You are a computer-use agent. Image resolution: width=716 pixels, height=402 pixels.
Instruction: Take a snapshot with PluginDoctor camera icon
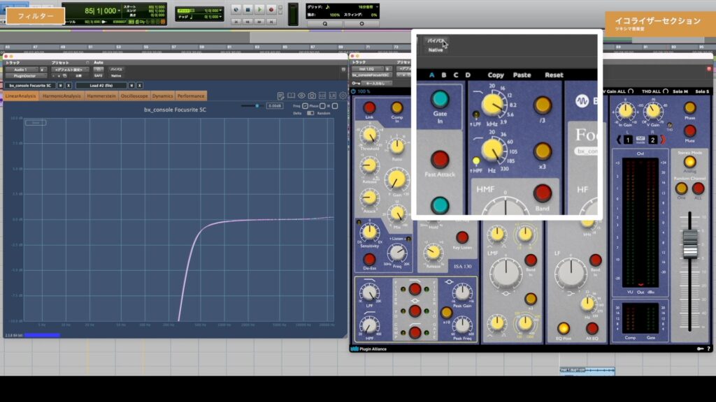coord(312,96)
